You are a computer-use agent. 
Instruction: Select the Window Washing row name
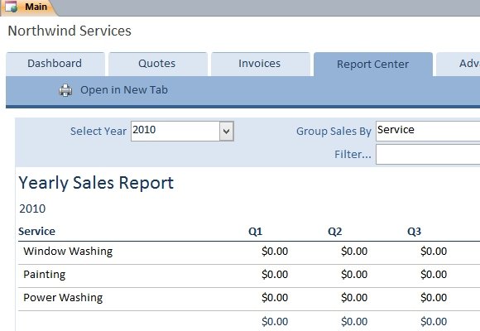pos(68,252)
